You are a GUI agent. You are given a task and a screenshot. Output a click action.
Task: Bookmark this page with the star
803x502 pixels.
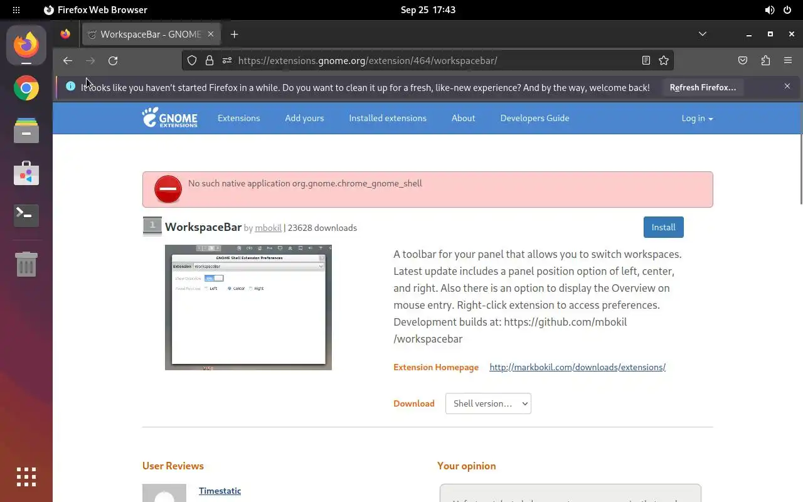point(664,61)
